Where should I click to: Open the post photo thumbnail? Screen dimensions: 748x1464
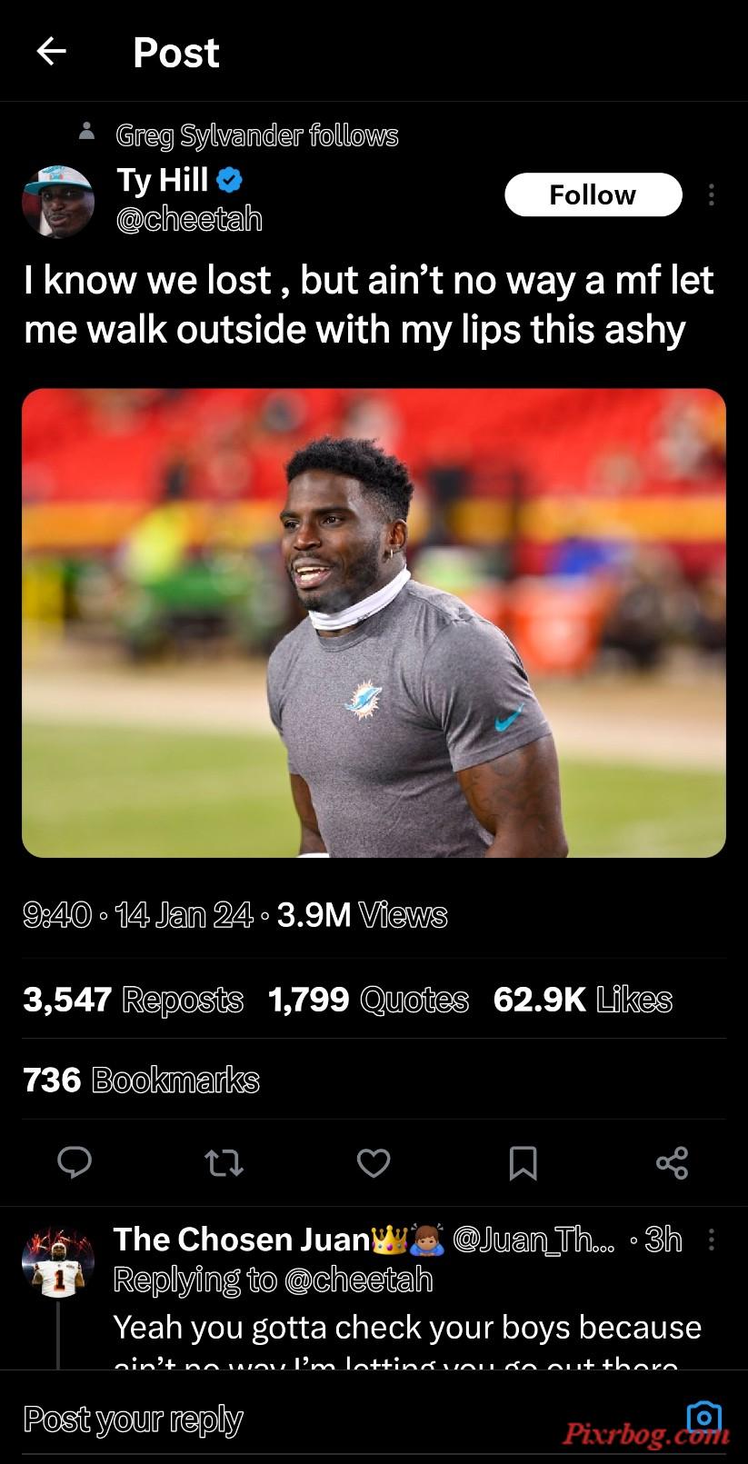[374, 622]
